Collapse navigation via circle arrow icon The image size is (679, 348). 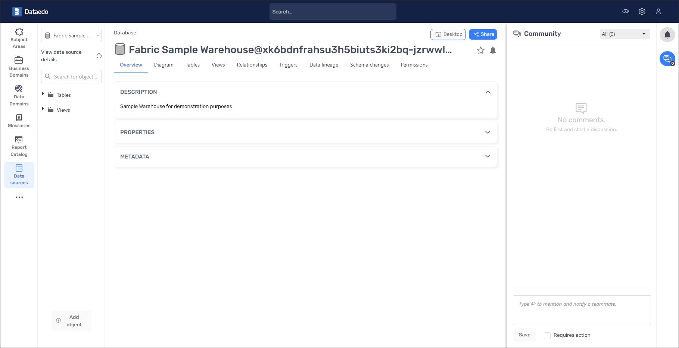(99, 56)
